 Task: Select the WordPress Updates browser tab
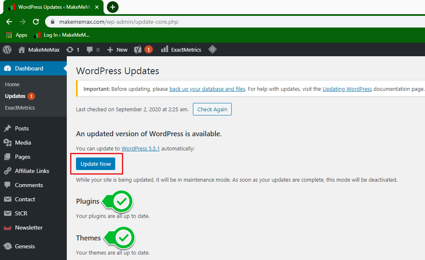(53, 7)
